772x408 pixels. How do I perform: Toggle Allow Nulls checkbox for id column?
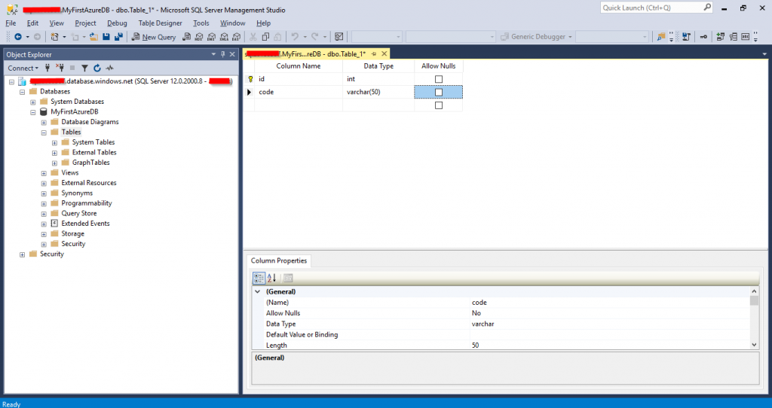point(439,79)
